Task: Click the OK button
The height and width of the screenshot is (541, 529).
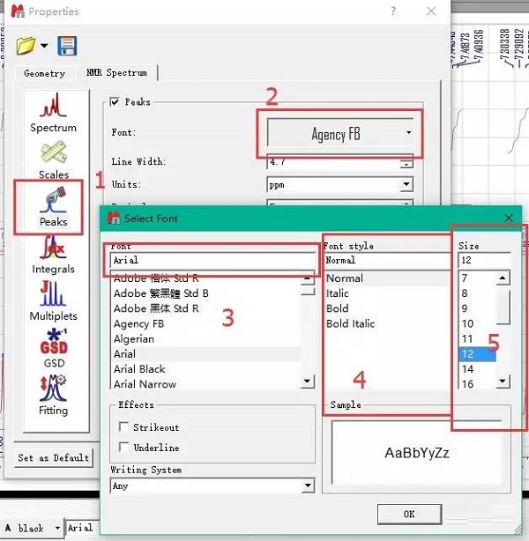Action: click(408, 514)
